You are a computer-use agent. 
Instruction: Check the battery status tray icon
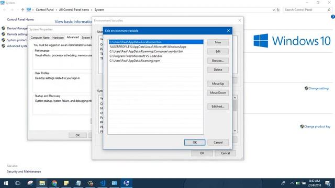pyautogui.click(x=298, y=183)
